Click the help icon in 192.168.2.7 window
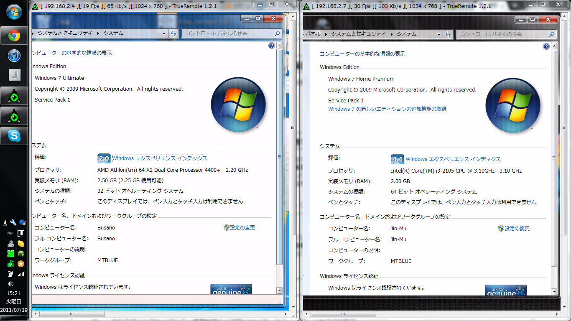The height and width of the screenshot is (321, 571). coord(546,46)
